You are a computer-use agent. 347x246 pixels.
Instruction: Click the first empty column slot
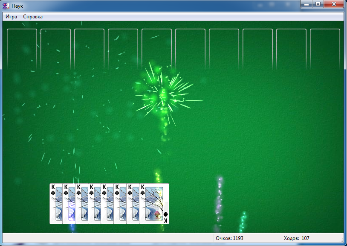click(x=22, y=49)
